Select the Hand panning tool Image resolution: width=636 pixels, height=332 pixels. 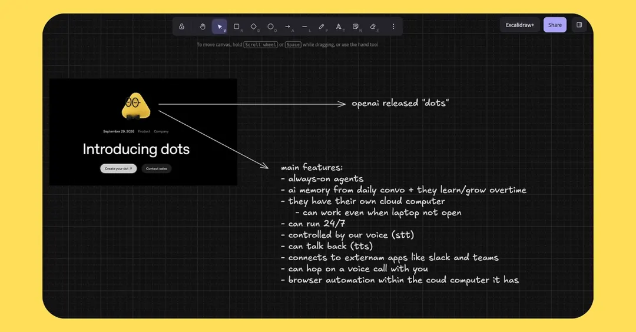click(x=203, y=26)
